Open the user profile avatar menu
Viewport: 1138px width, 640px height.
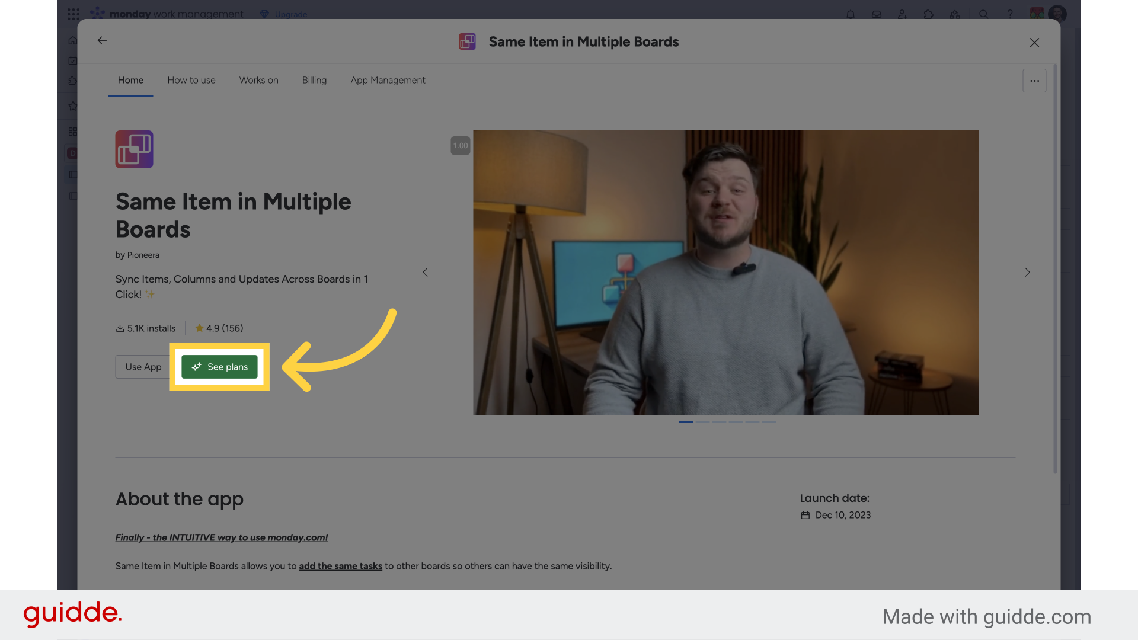click(x=1057, y=14)
